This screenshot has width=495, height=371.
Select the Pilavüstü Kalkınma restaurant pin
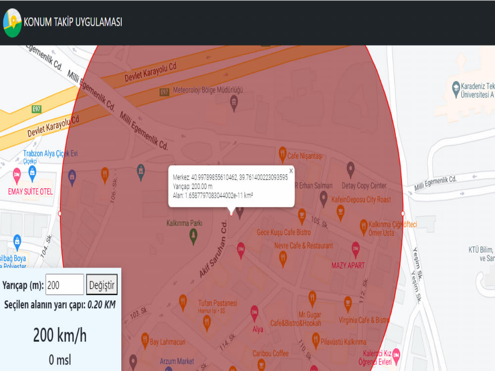click(x=316, y=341)
